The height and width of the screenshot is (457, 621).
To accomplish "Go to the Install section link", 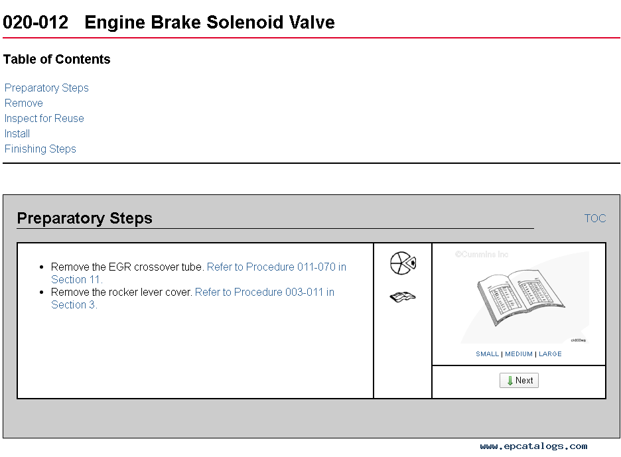I will click(x=17, y=133).
